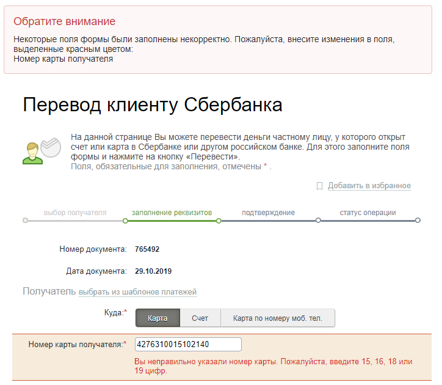The width and height of the screenshot is (442, 385).
Task: Open выбрать из шаблонов платежей link
Action: 137,292
